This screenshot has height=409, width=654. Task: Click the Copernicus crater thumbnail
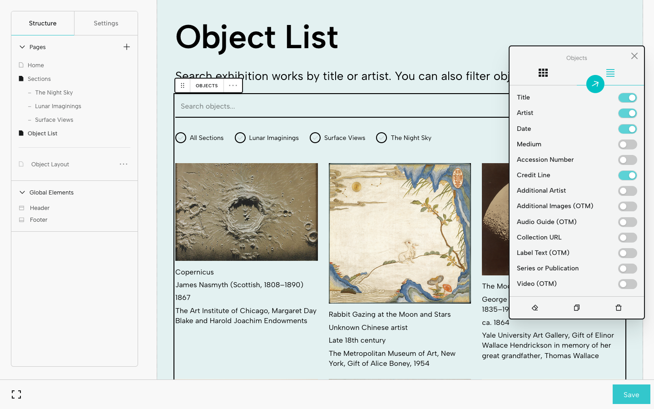247,212
